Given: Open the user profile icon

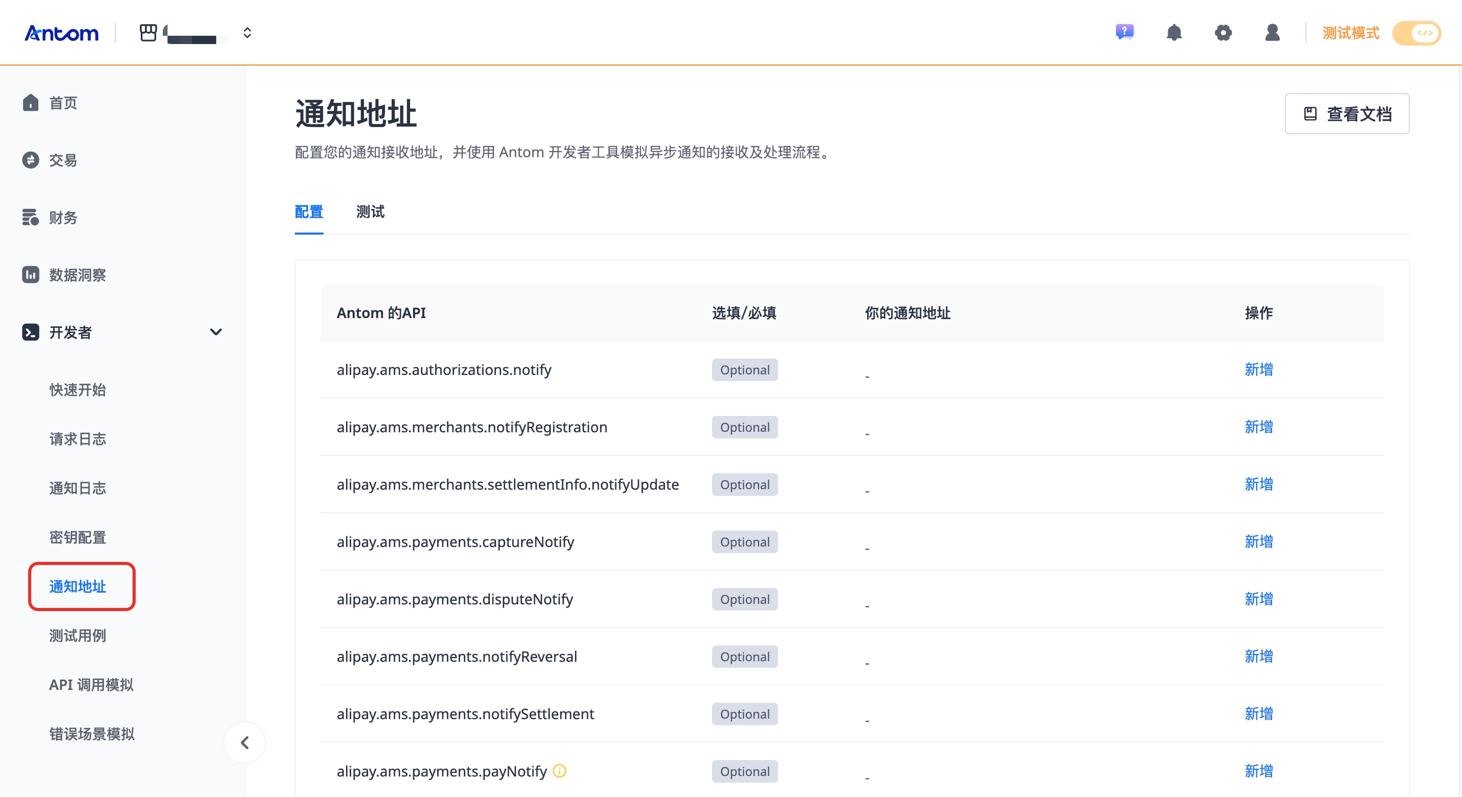Looking at the screenshot, I should [x=1273, y=32].
